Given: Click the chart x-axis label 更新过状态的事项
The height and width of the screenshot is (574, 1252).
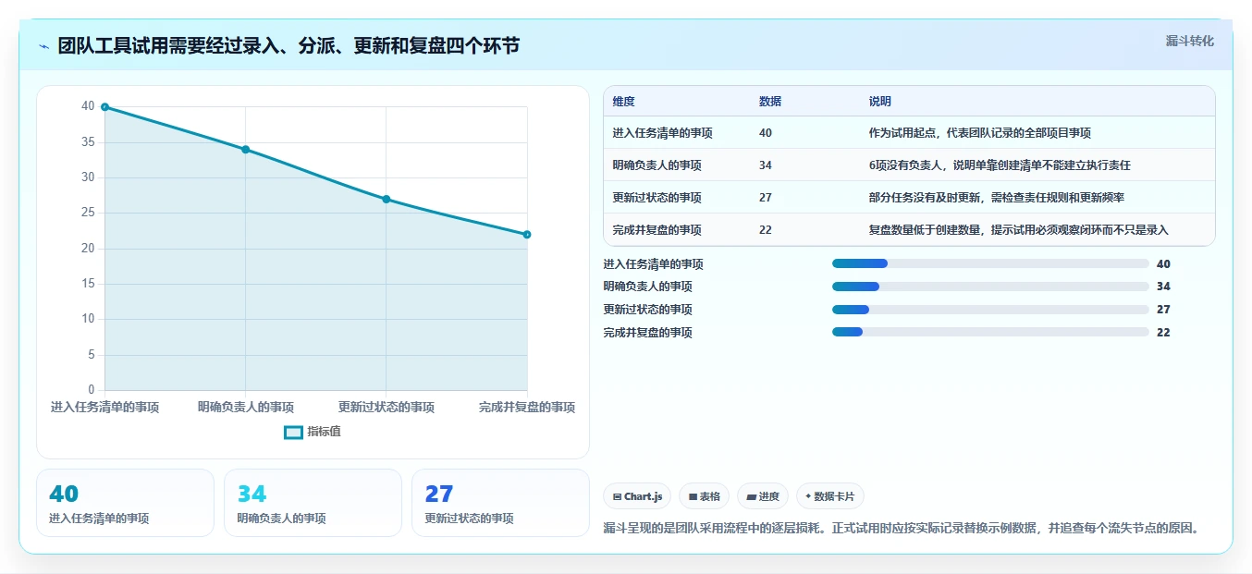Looking at the screenshot, I should point(387,408).
